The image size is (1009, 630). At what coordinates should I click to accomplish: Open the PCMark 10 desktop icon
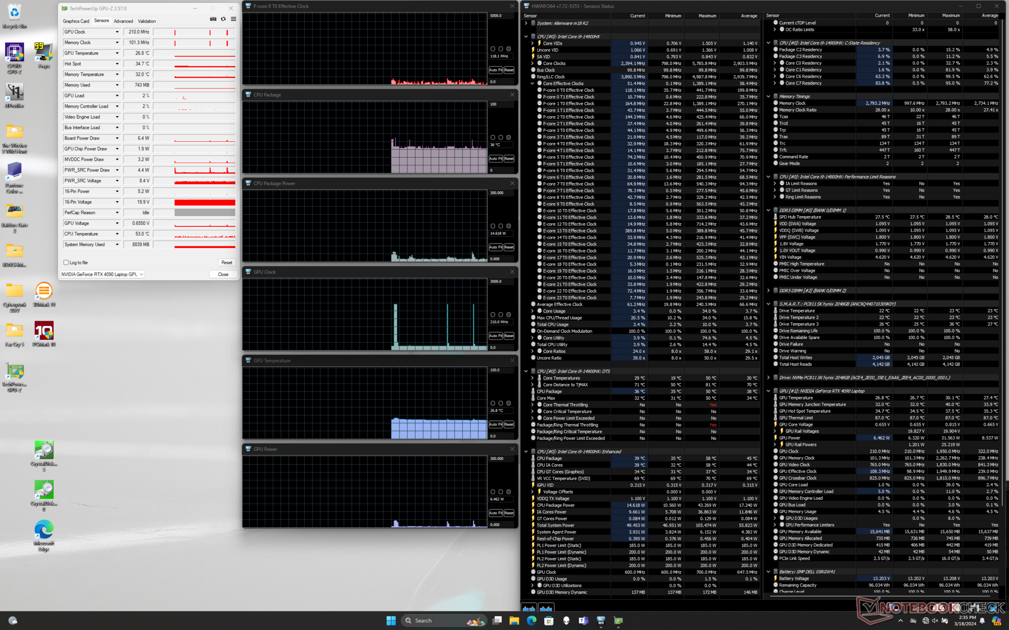pos(44,334)
